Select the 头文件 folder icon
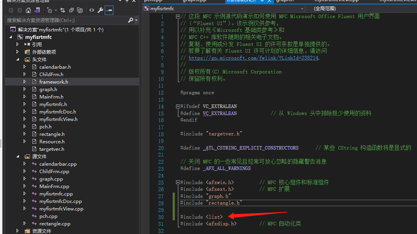The width and height of the screenshot is (417, 234). click(27, 59)
